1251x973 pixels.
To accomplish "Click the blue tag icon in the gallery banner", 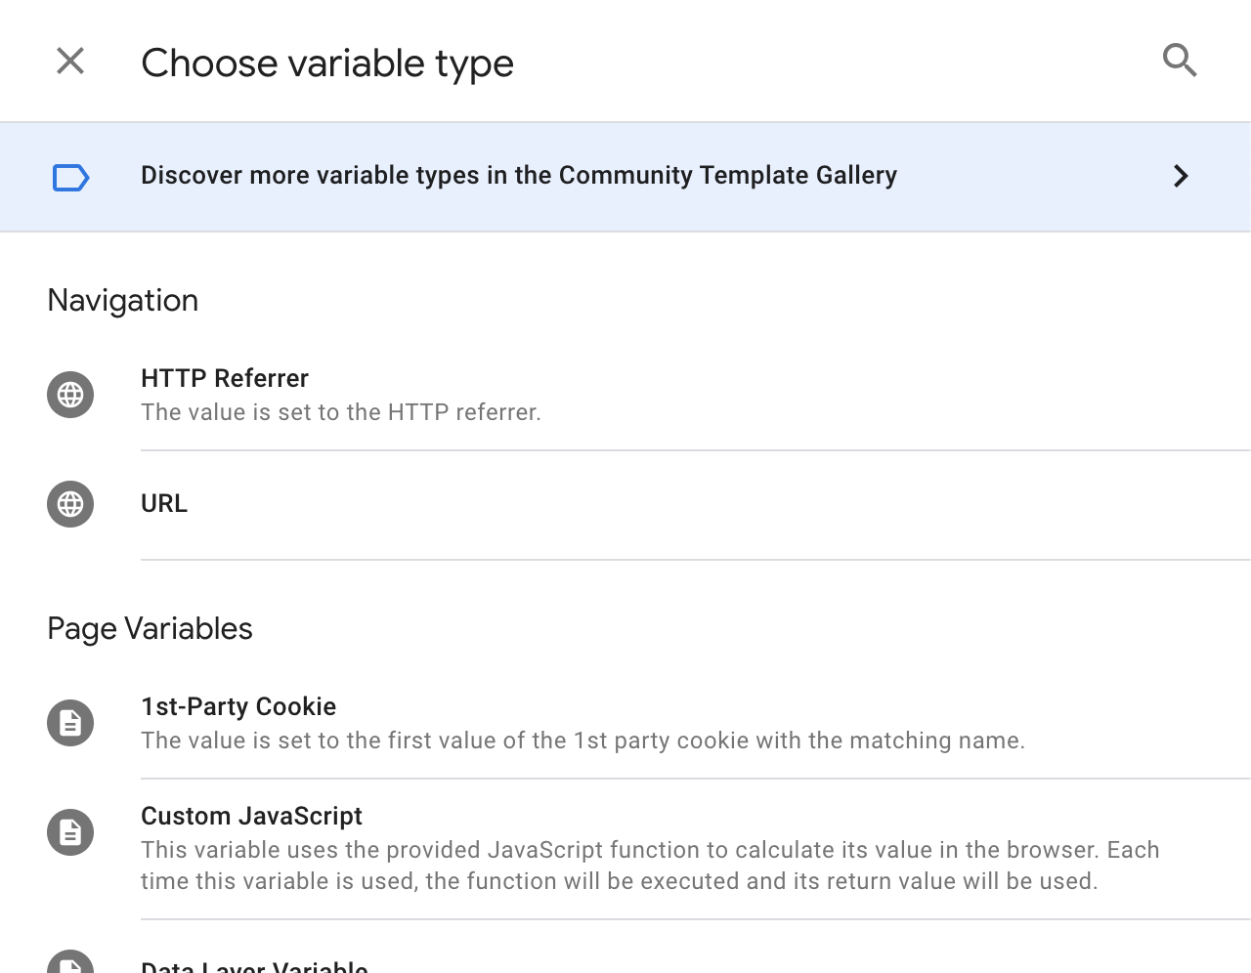I will [x=70, y=178].
